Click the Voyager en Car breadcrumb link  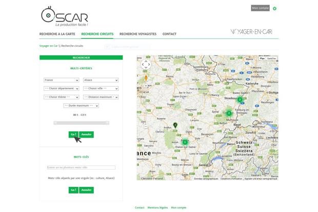tap(49, 46)
